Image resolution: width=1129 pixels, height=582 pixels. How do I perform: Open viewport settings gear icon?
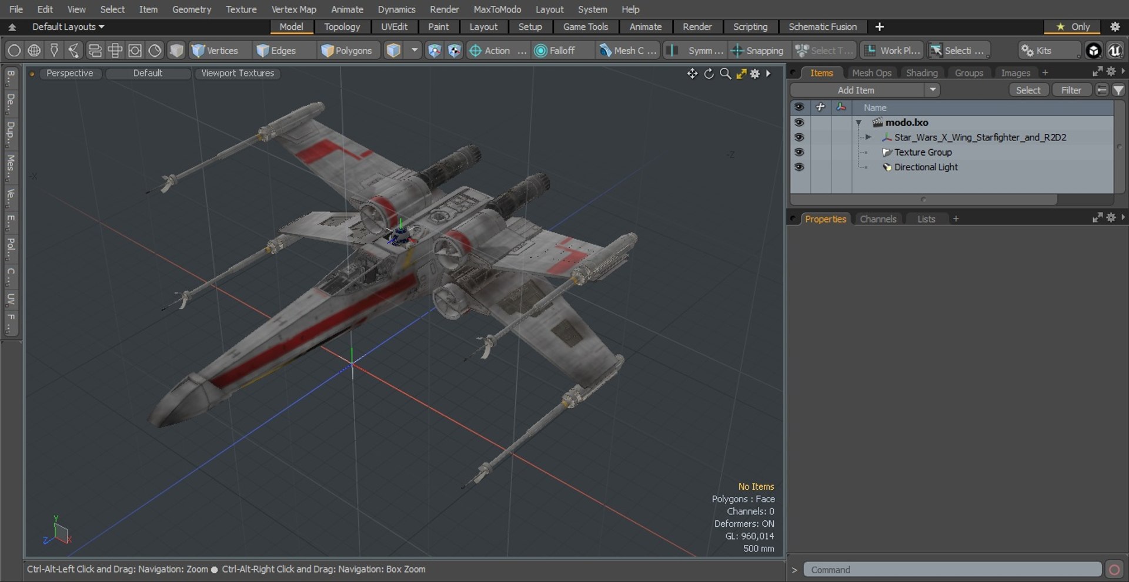point(755,73)
